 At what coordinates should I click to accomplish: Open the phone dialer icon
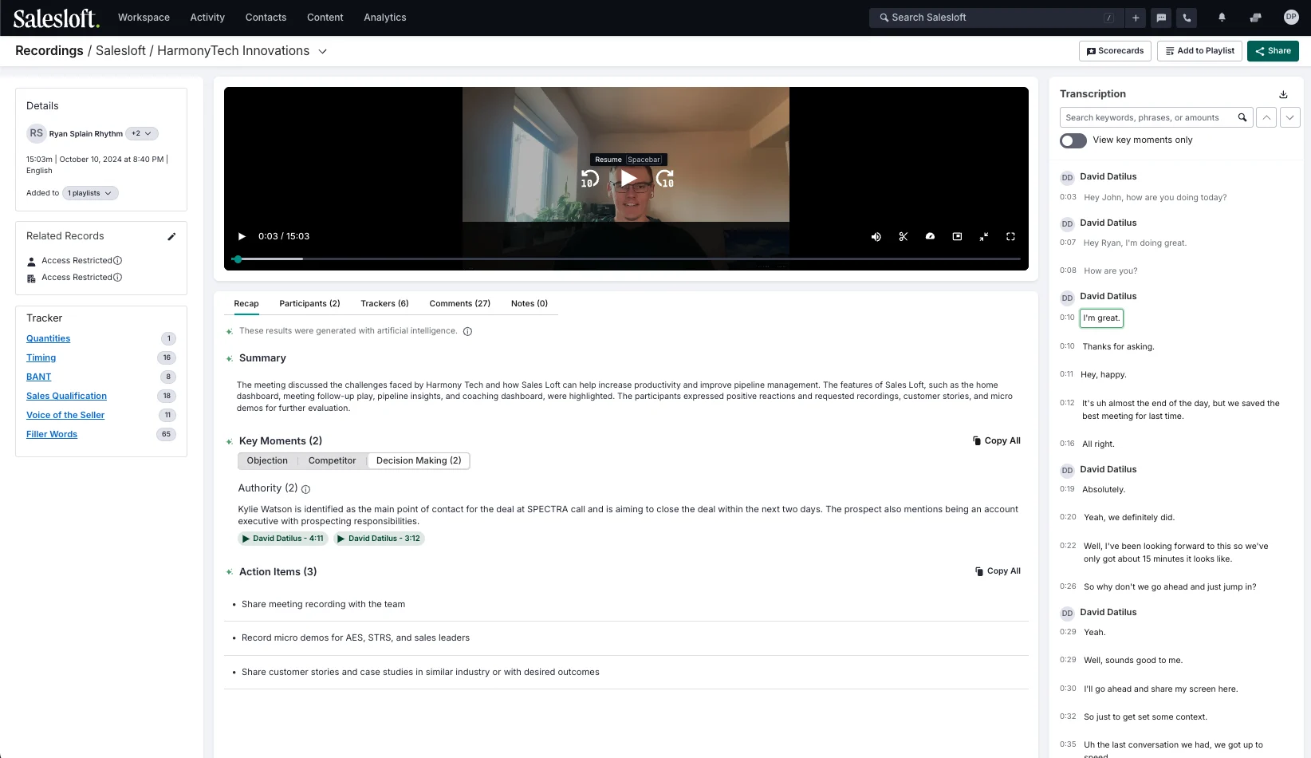point(1187,18)
